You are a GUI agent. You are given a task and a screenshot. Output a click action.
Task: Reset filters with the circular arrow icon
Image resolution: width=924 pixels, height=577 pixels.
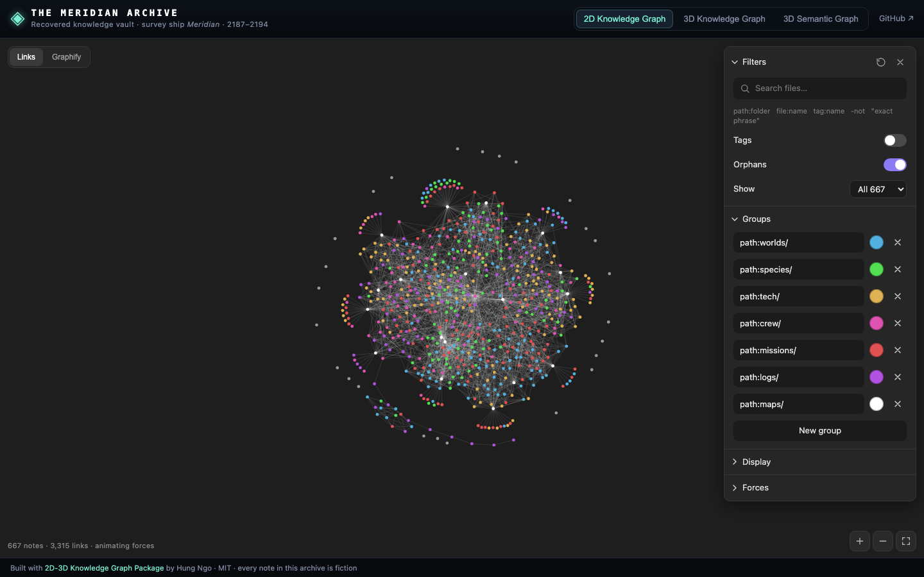click(x=881, y=62)
